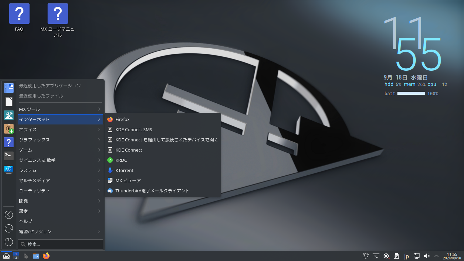464x261 pixels.
Task: Click the KTorrent download arrow icon
Action: pos(110,170)
